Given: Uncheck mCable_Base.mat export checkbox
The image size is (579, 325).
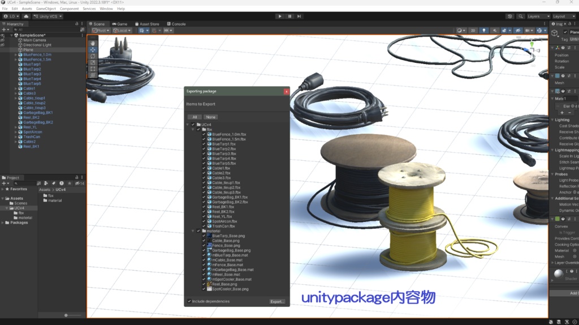Looking at the screenshot, I should pos(204,260).
